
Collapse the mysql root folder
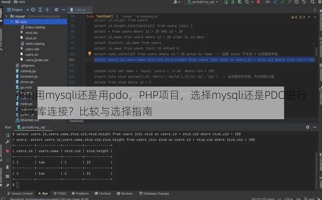coord(7,16)
